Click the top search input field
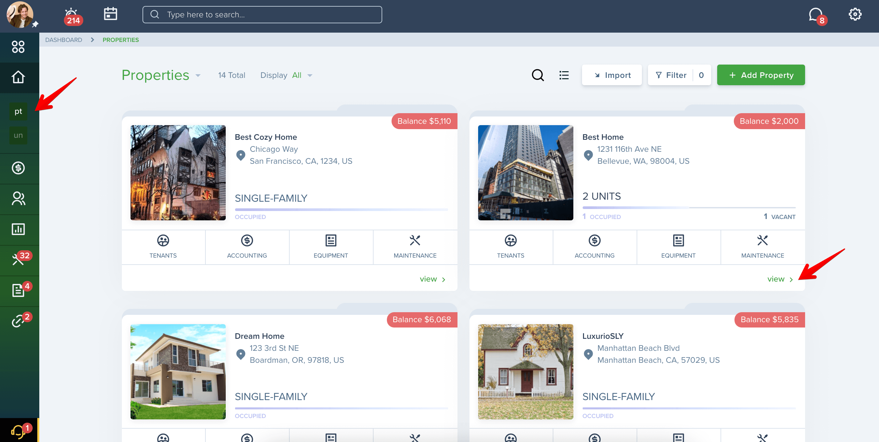The width and height of the screenshot is (879, 442). pyautogui.click(x=262, y=15)
